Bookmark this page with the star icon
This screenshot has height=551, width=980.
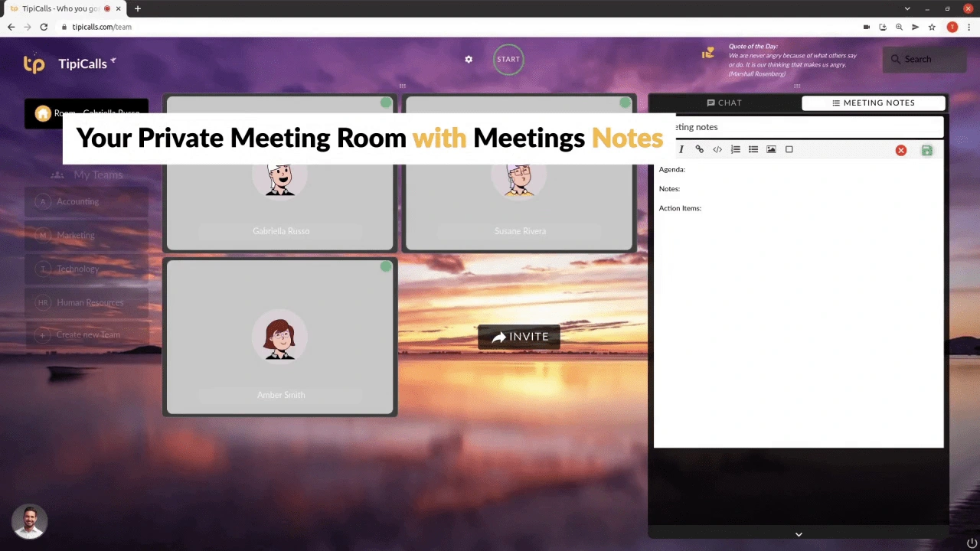tap(932, 27)
